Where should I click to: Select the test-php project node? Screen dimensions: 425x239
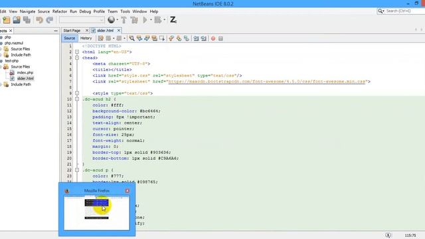click(12, 60)
